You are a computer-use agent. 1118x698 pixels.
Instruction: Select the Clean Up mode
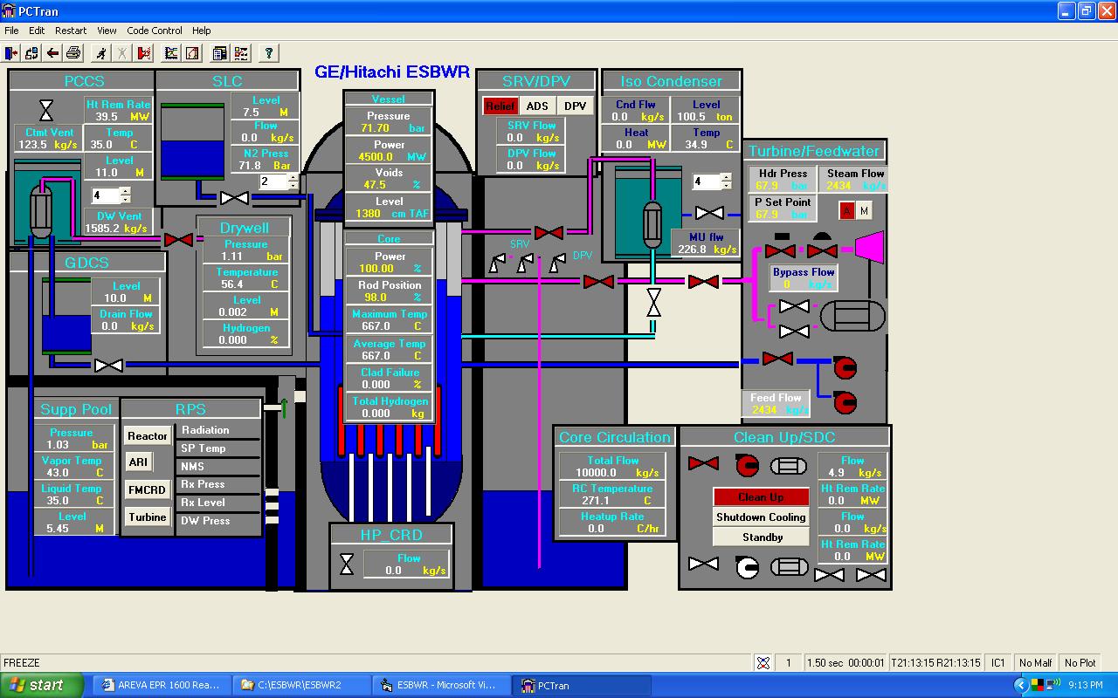tap(761, 496)
